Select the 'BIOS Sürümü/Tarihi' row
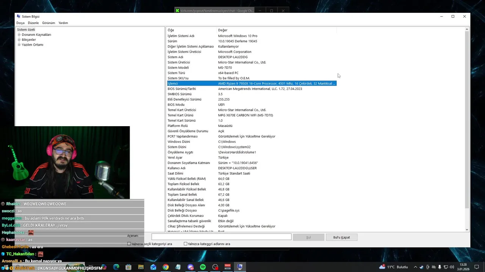Screen dimensions: 485x272 [252, 89]
